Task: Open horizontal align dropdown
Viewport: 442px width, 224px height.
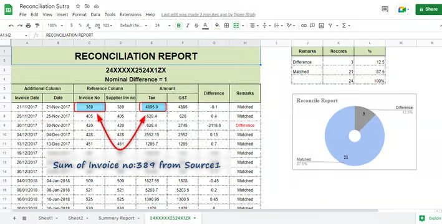Action: click(x=254, y=26)
